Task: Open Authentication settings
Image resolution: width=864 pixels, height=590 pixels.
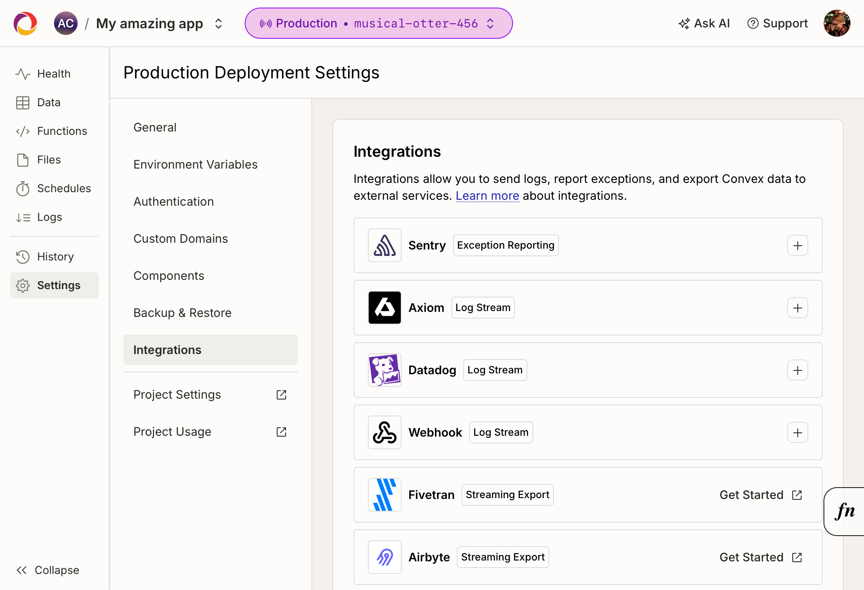Action: 211,201
